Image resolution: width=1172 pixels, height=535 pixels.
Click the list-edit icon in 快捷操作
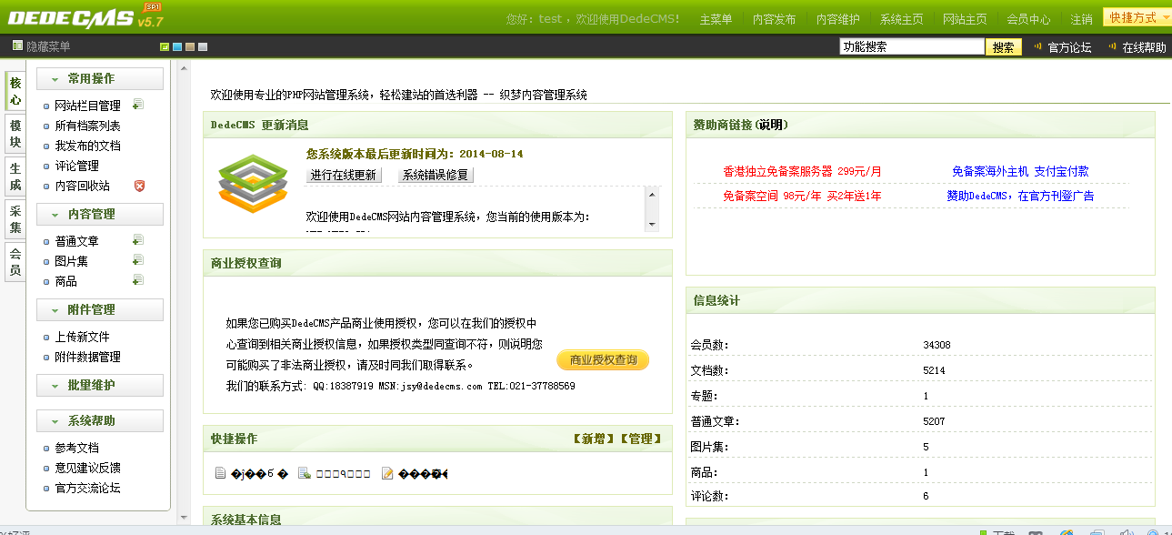coord(306,473)
